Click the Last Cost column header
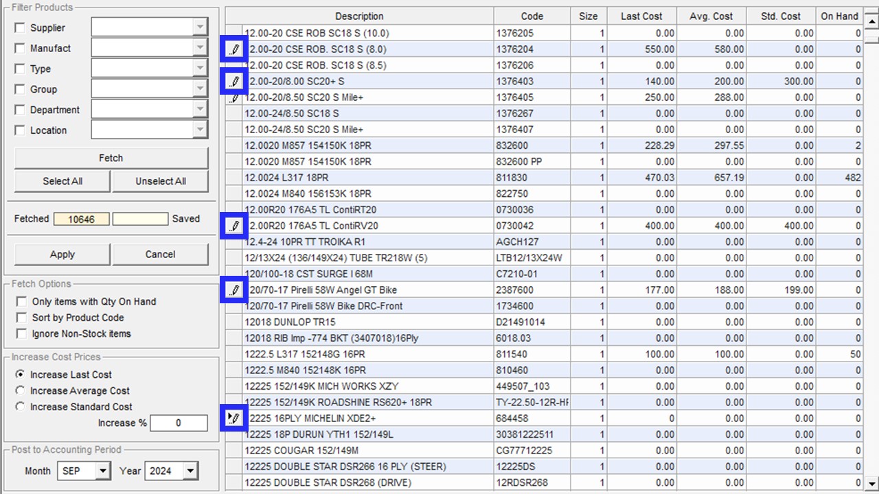The image size is (879, 494). pos(641,16)
